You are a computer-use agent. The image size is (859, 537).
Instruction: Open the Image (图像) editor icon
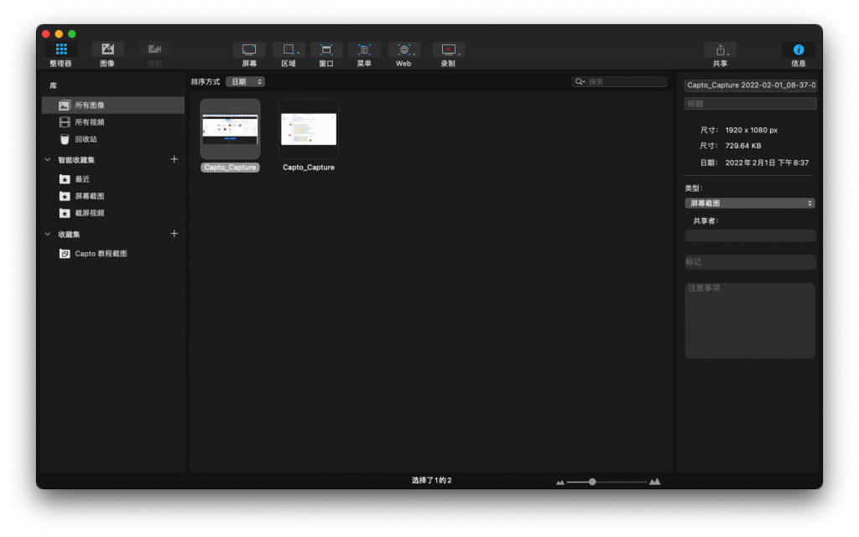(107, 49)
